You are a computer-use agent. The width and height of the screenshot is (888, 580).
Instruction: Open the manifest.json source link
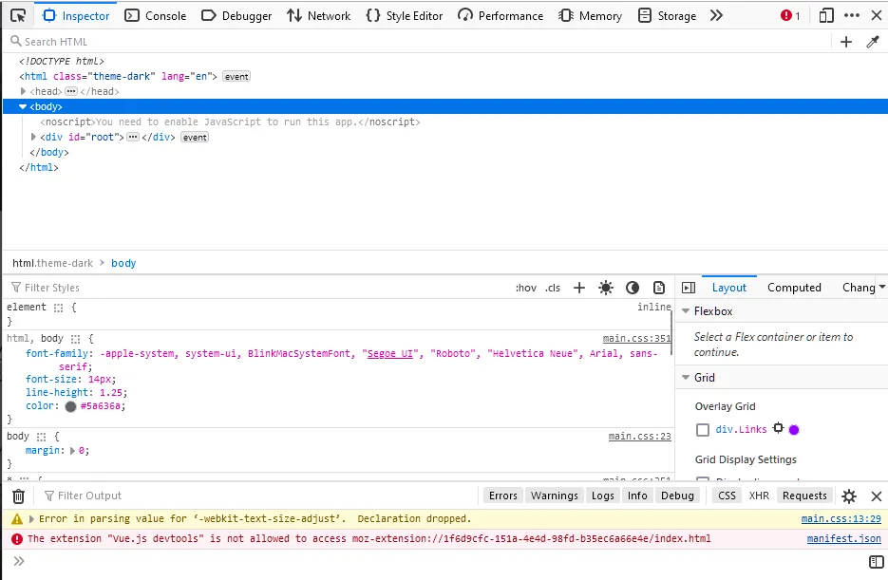click(843, 539)
